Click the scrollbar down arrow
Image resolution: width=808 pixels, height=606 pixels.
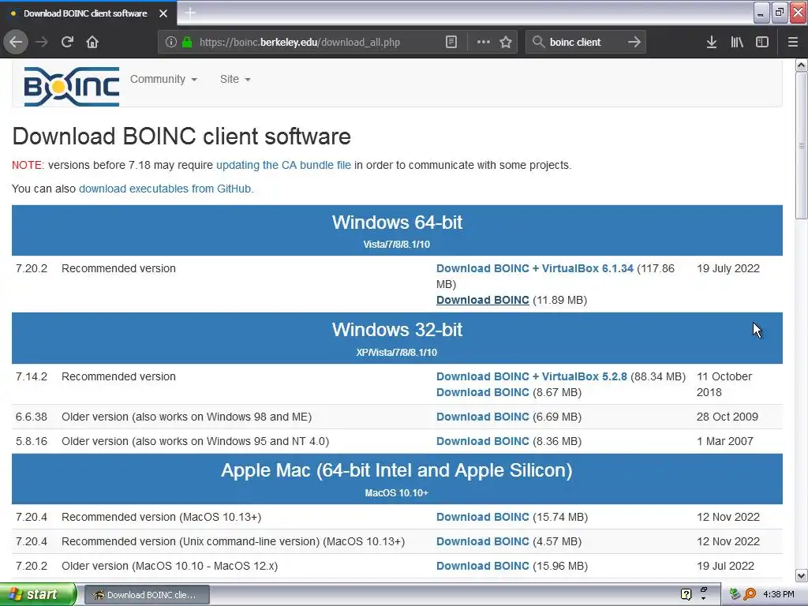[x=802, y=575]
